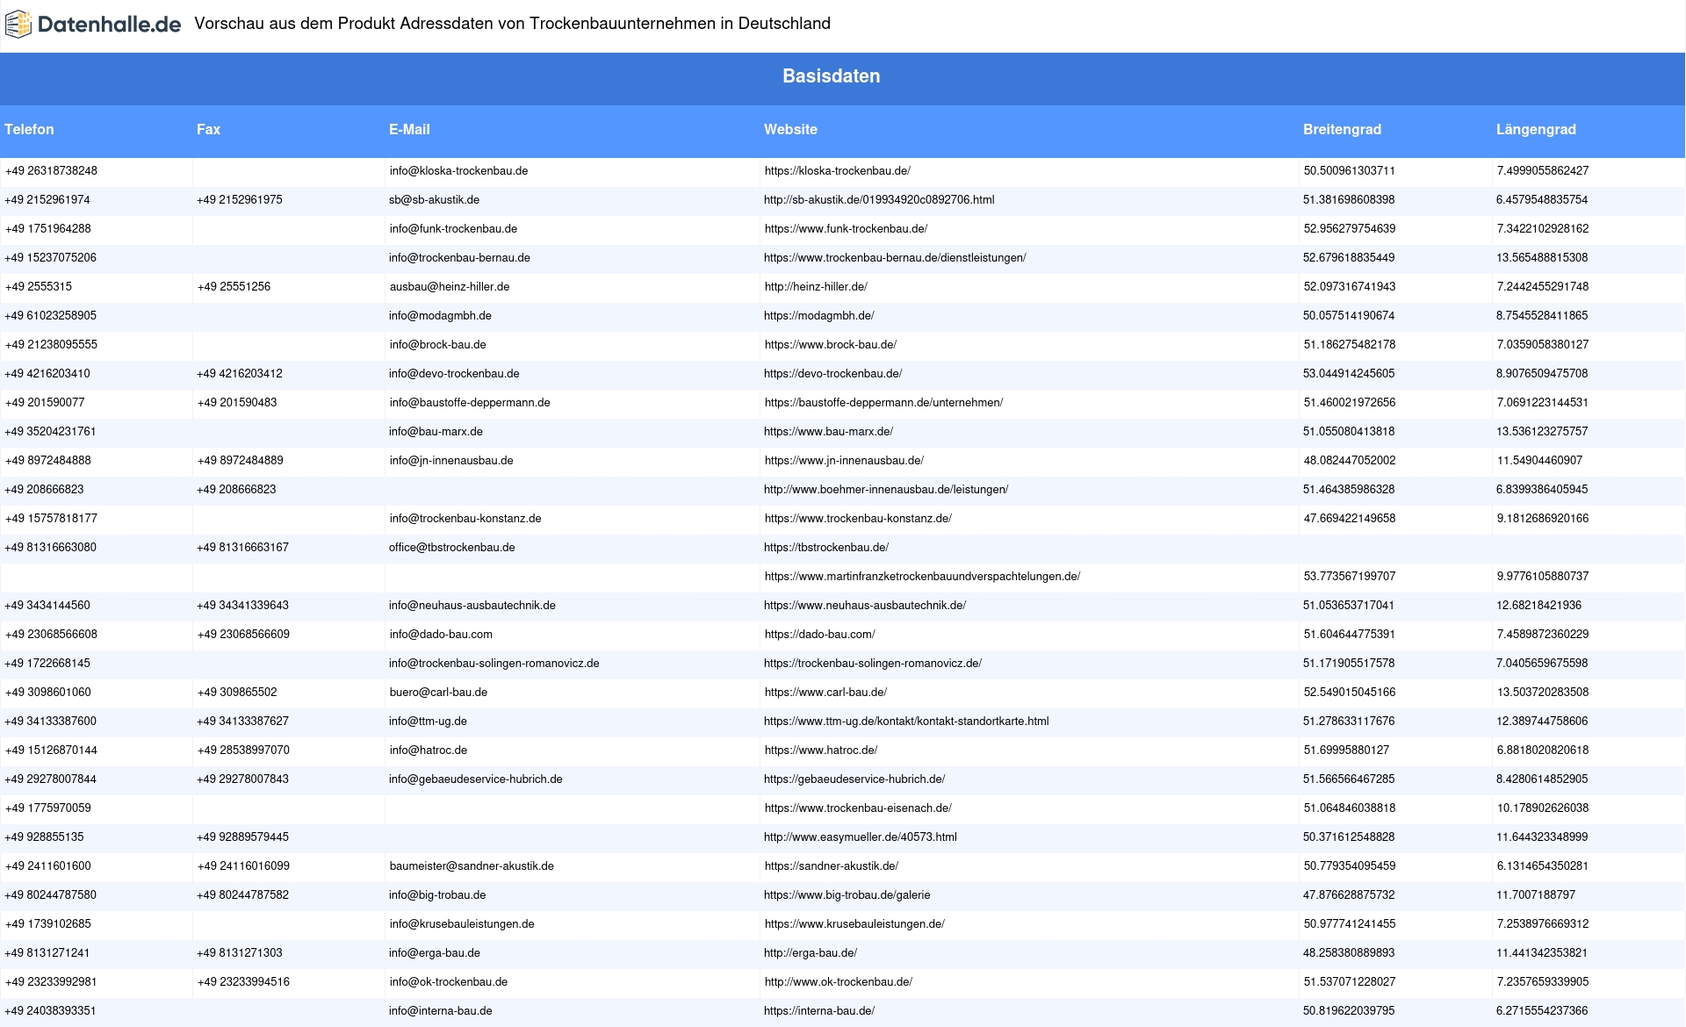Select phone number +49 15237075206
This screenshot has height=1027, width=1686.
51,258
